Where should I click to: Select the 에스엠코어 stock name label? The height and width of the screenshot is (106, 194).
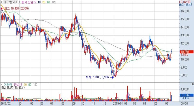click(11, 2)
